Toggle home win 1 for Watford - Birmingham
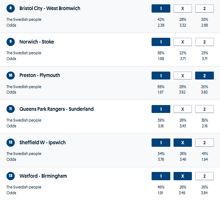The image size is (220, 200). click(161, 176)
